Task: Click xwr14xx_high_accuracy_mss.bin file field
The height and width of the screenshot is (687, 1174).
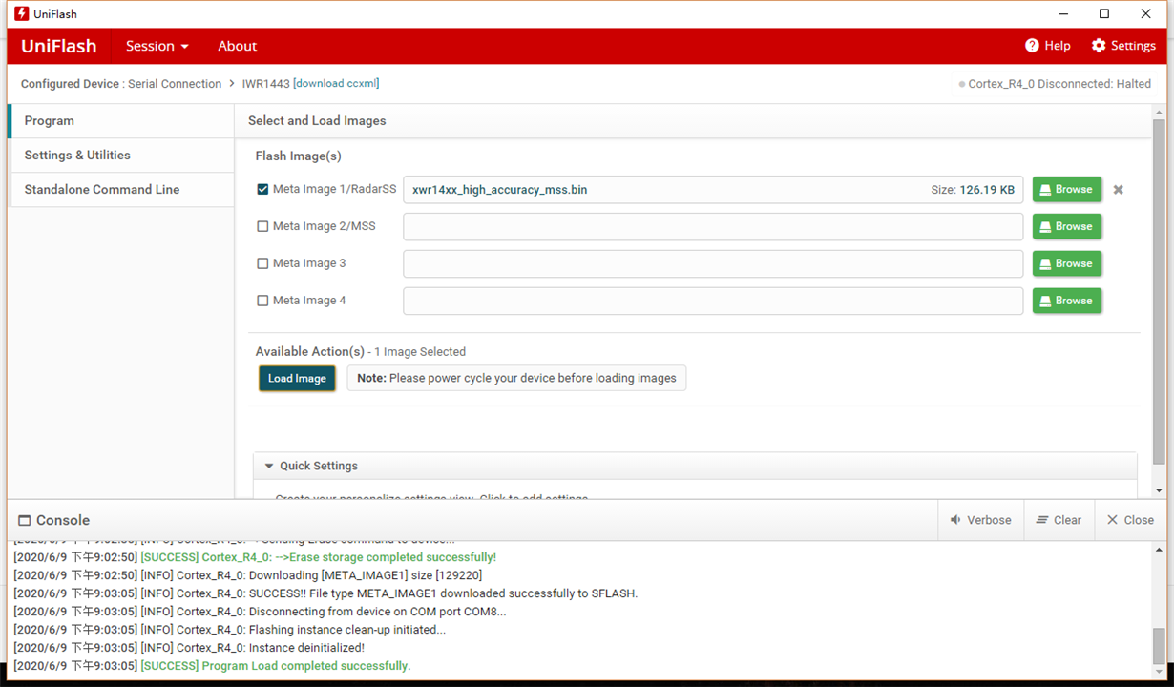Action: coord(713,189)
